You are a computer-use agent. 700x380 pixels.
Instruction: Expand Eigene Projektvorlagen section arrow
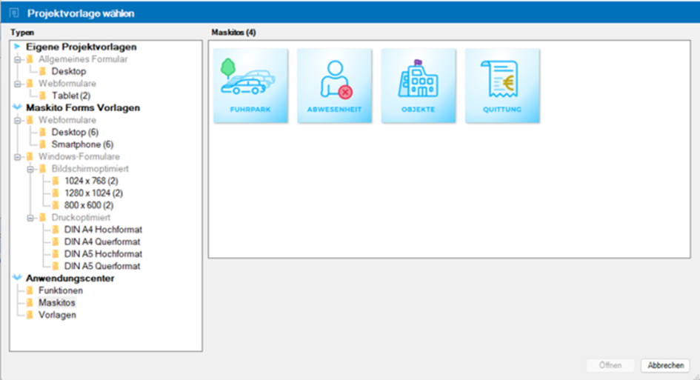(18, 47)
